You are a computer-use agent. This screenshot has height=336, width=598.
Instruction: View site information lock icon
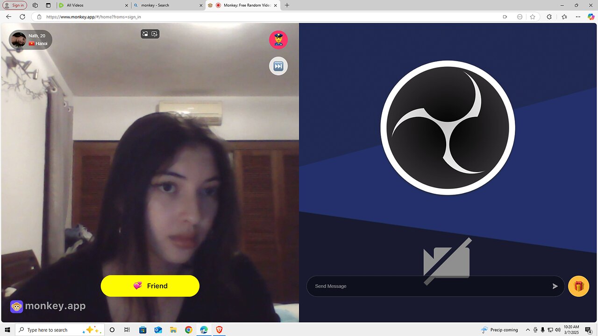(x=39, y=16)
